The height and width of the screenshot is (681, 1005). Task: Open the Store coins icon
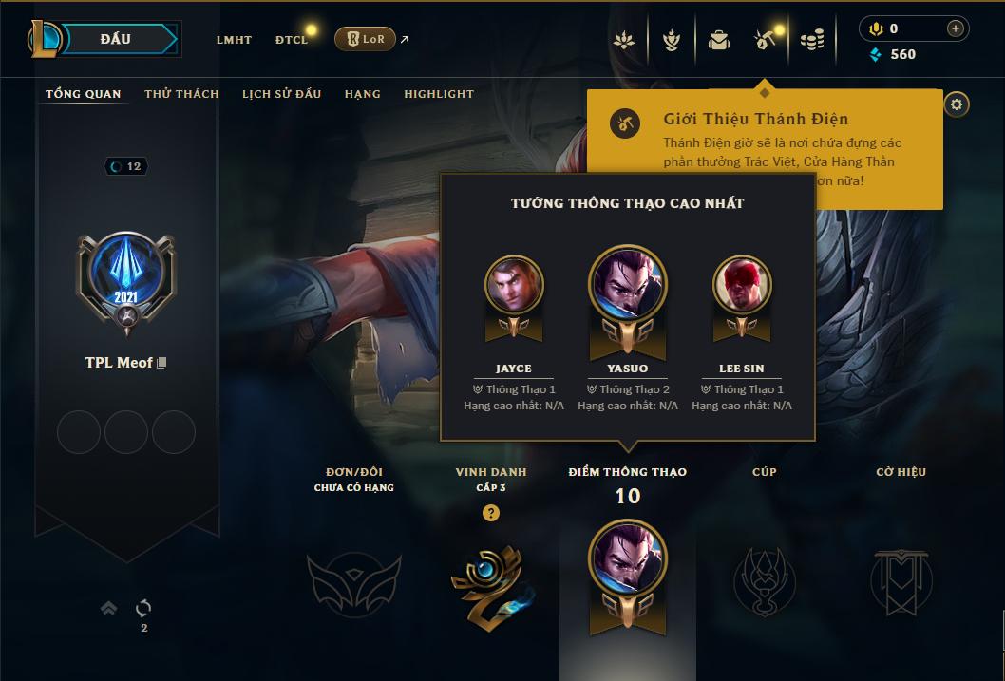812,41
